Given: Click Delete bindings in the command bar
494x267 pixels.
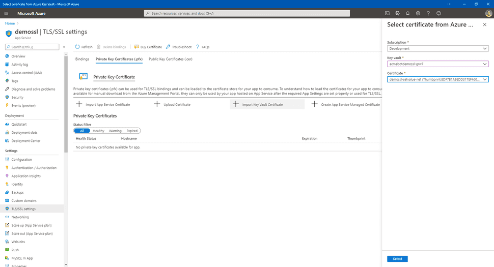Looking at the screenshot, I should click(111, 47).
